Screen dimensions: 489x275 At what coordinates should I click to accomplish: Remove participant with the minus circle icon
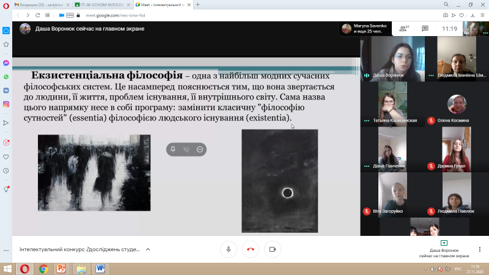point(200,149)
